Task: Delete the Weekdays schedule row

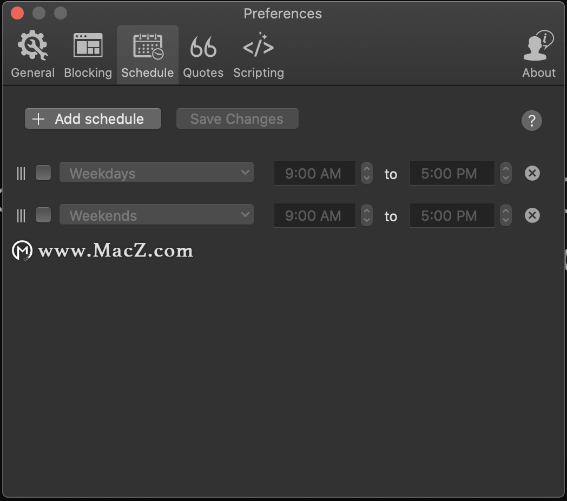Action: [532, 173]
